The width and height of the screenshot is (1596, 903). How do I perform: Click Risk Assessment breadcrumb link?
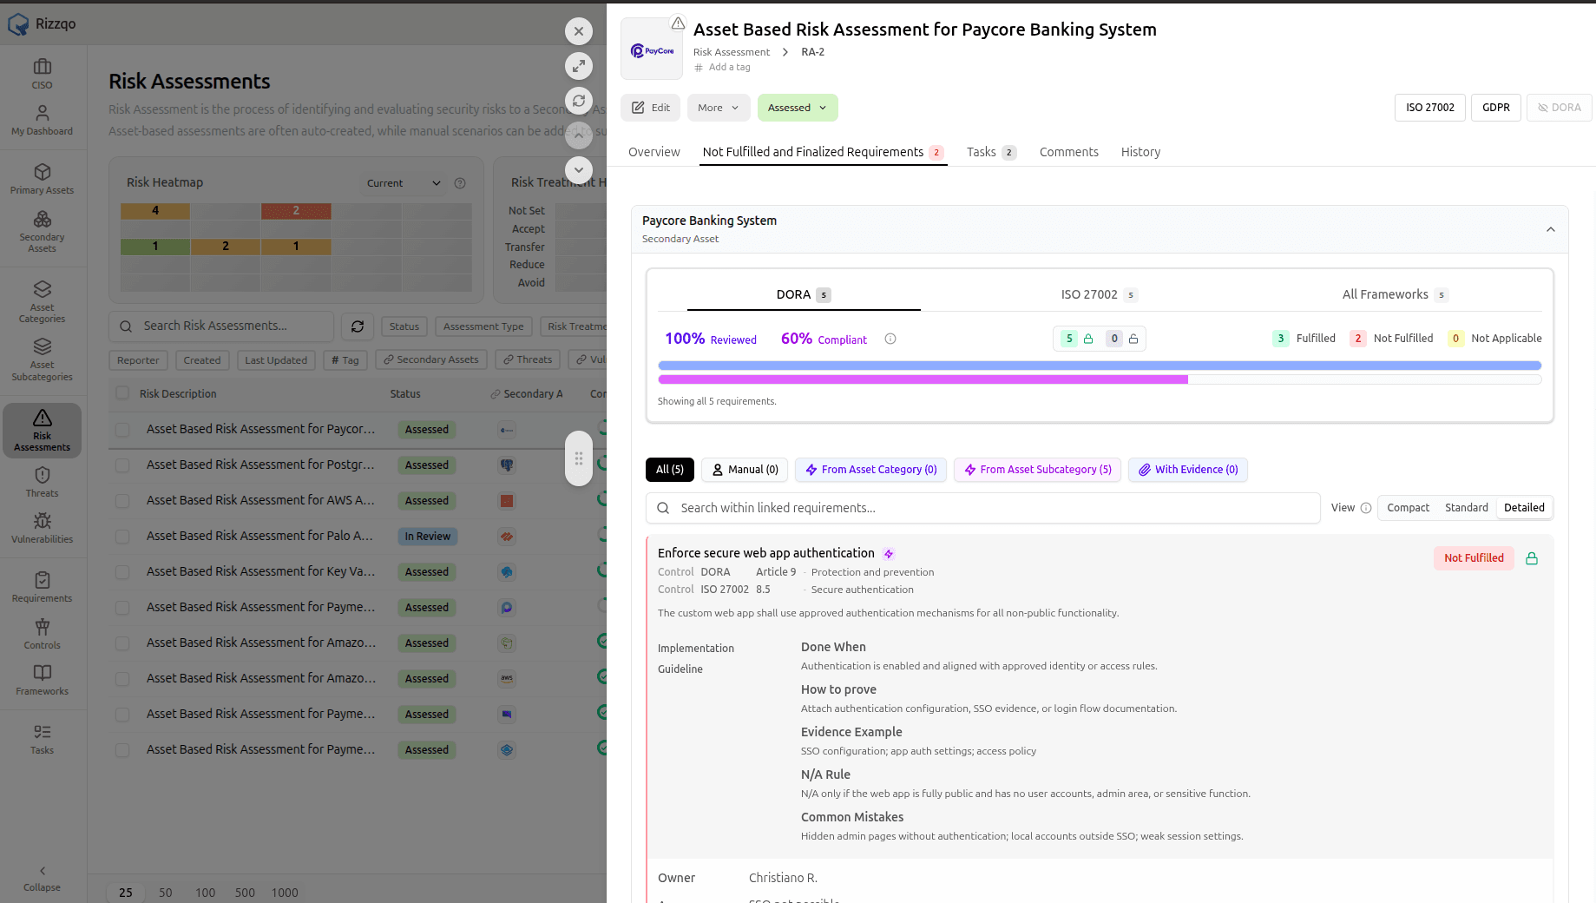tap(732, 52)
